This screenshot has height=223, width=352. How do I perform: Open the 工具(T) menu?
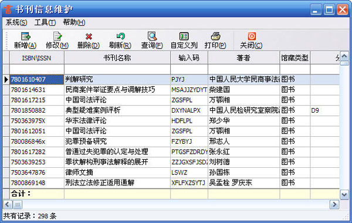(x=45, y=22)
